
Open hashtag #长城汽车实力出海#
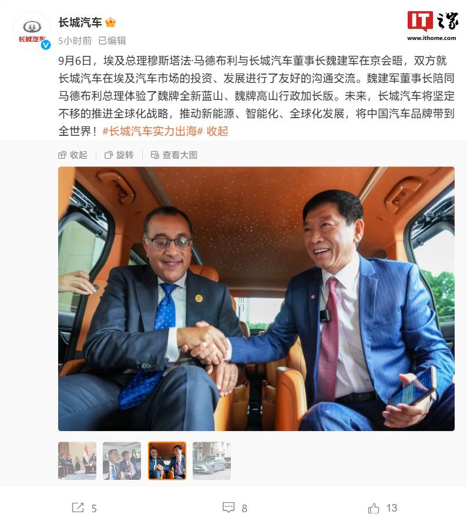tap(153, 131)
